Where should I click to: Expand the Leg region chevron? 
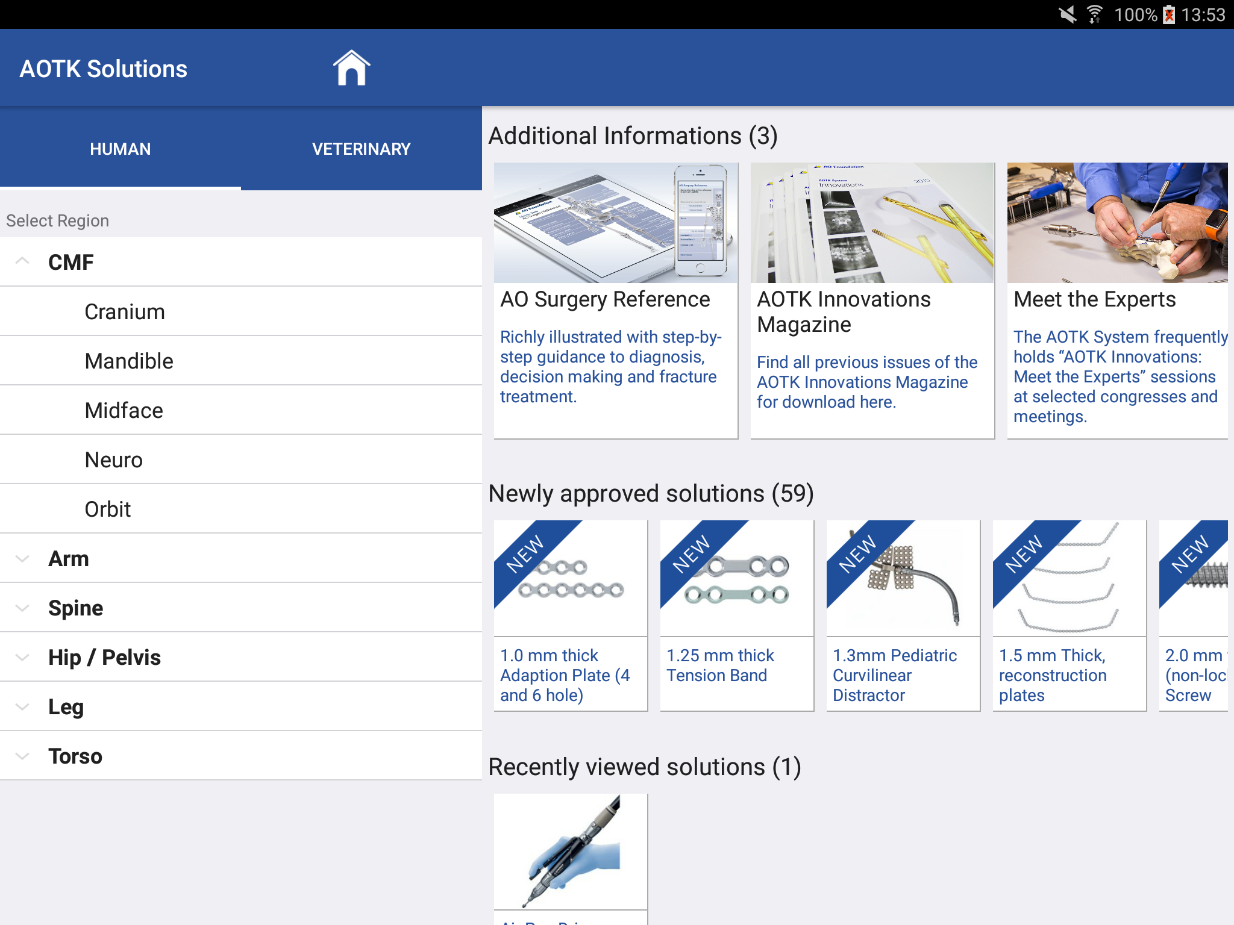coord(22,707)
